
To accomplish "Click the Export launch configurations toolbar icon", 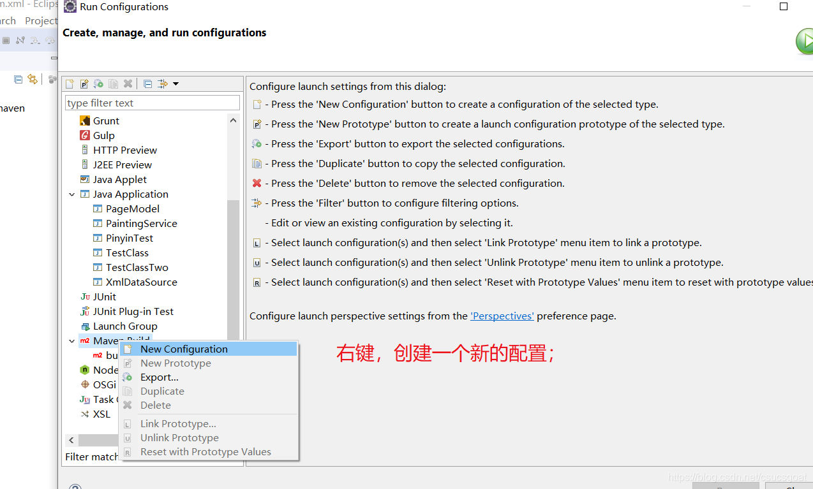I will 98,84.
